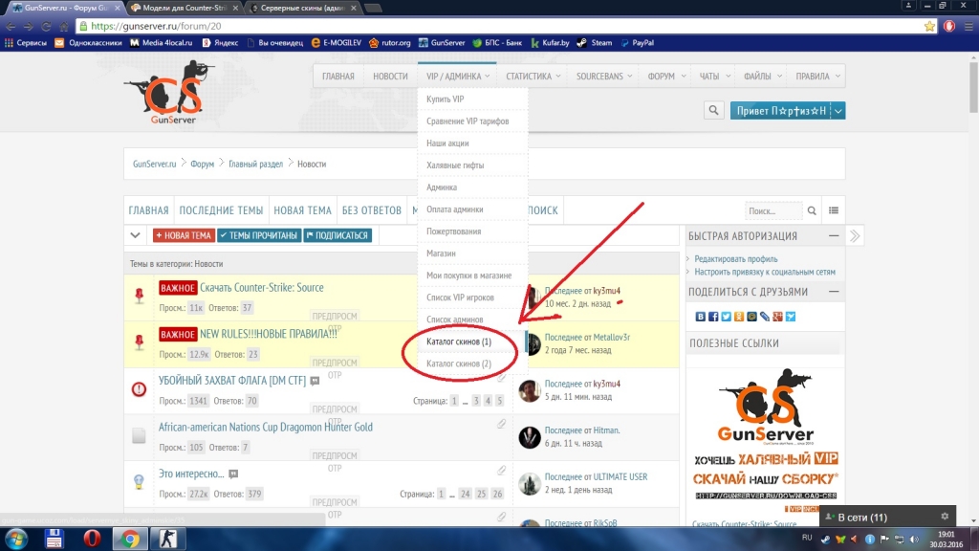
Task: Click into the 'Поиск...' forum search field
Action: click(x=772, y=210)
